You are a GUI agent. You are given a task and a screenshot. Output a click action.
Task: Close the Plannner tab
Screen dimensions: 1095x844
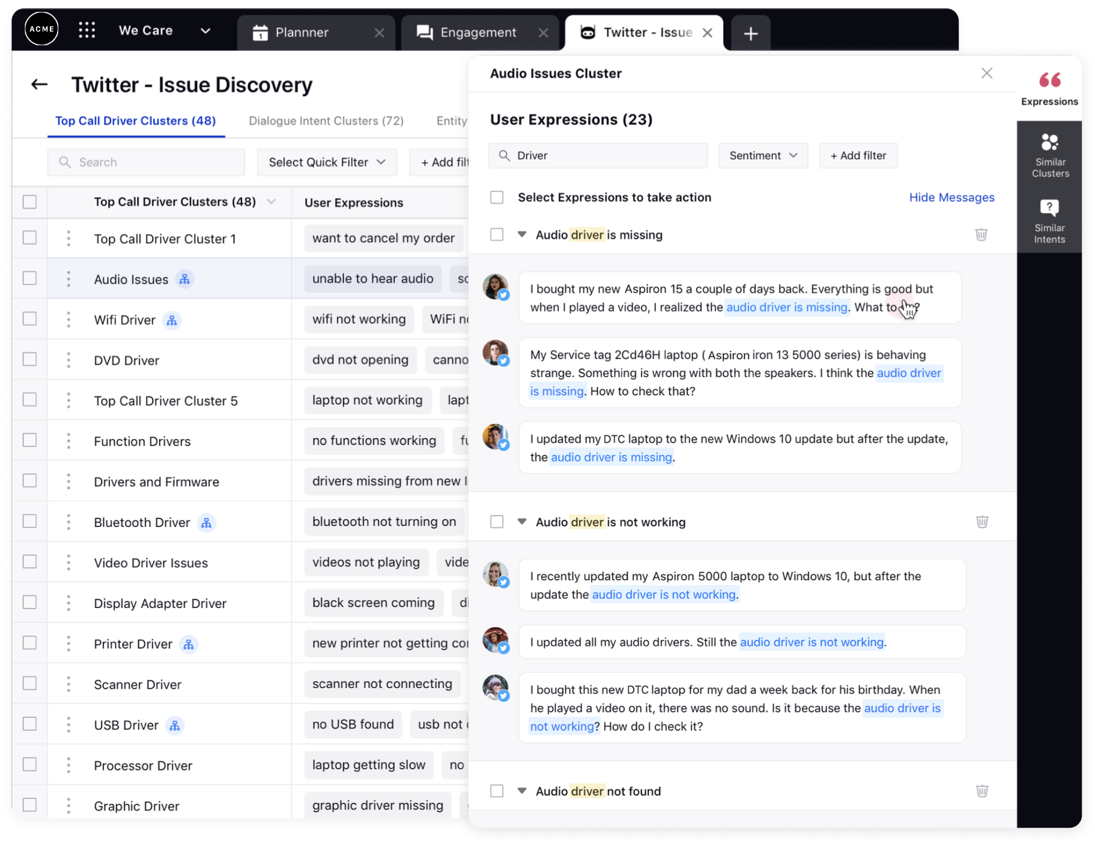(x=379, y=32)
